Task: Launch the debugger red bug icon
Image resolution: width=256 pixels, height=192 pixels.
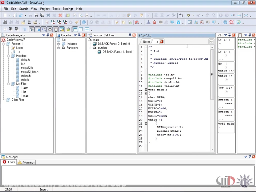Action: [154, 22]
